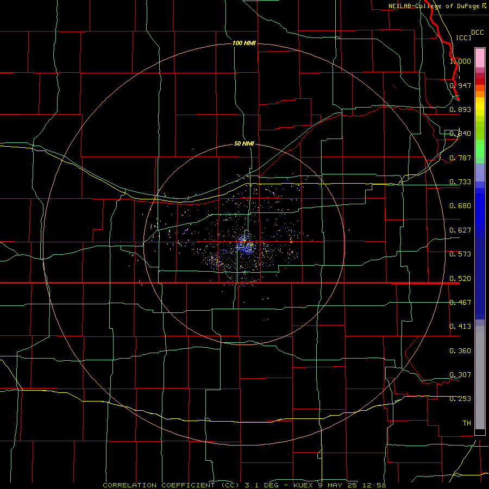This screenshot has width=489, height=489.
Task: Click the dense radar echo cluster at center
Action: pos(245,245)
